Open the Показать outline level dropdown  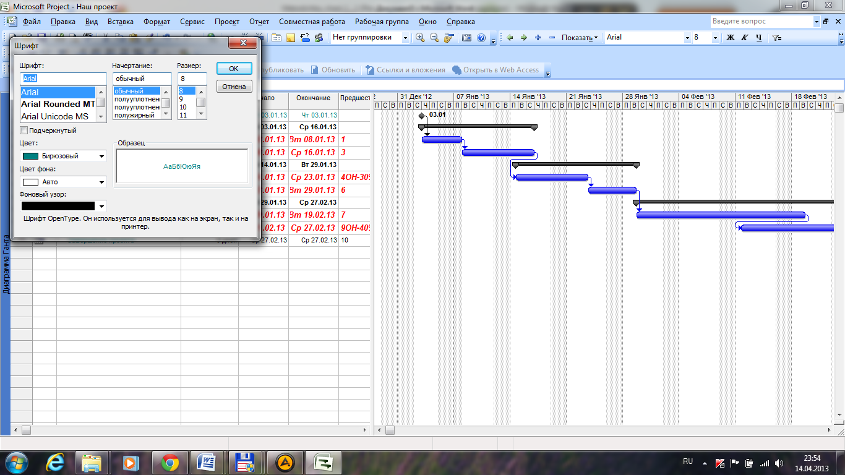[x=580, y=38]
